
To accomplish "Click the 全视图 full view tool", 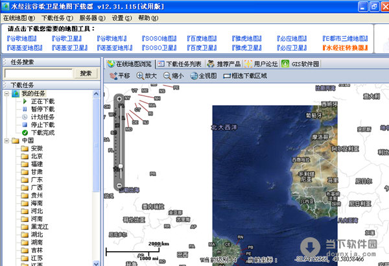I will click(x=204, y=76).
